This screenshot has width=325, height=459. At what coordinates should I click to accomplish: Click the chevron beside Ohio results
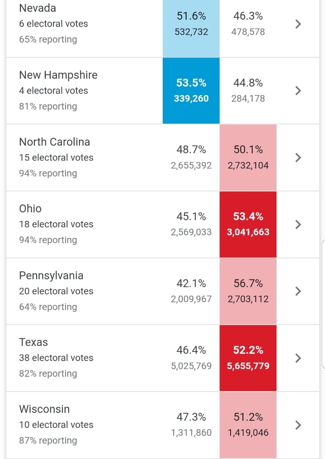298,224
